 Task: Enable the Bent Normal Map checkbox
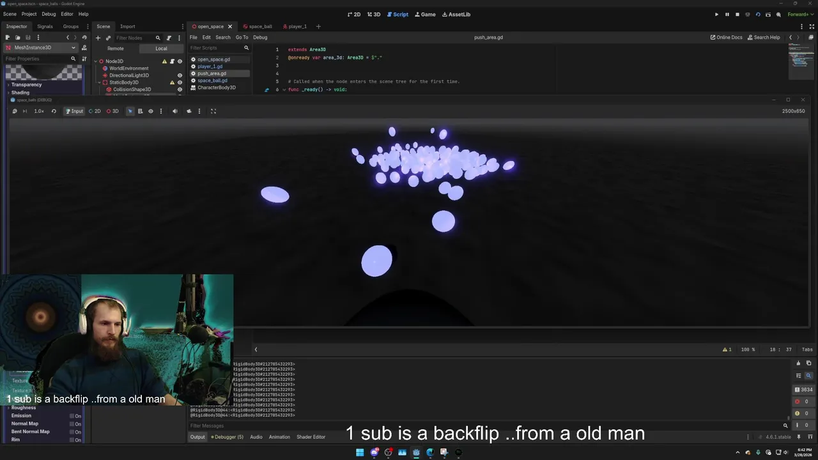pos(72,432)
